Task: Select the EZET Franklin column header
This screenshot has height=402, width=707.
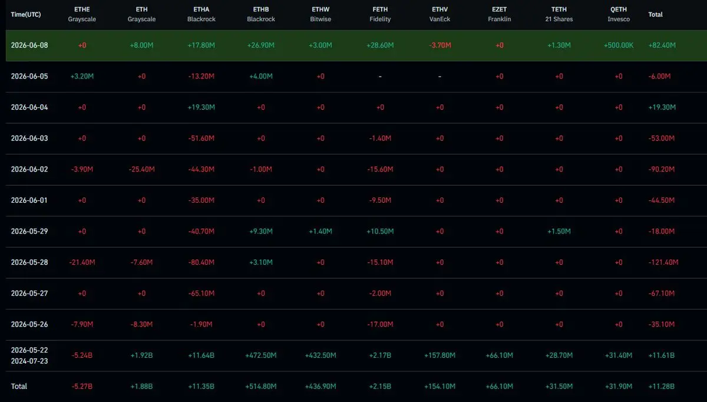Action: pos(499,14)
